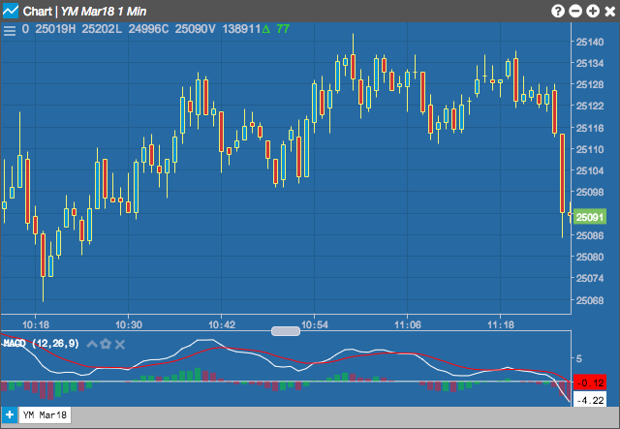Click the 10:54 time axis label

click(315, 325)
